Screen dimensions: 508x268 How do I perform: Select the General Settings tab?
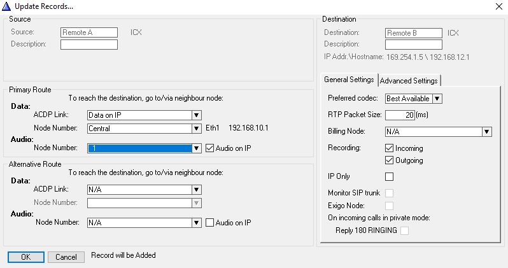pos(349,80)
